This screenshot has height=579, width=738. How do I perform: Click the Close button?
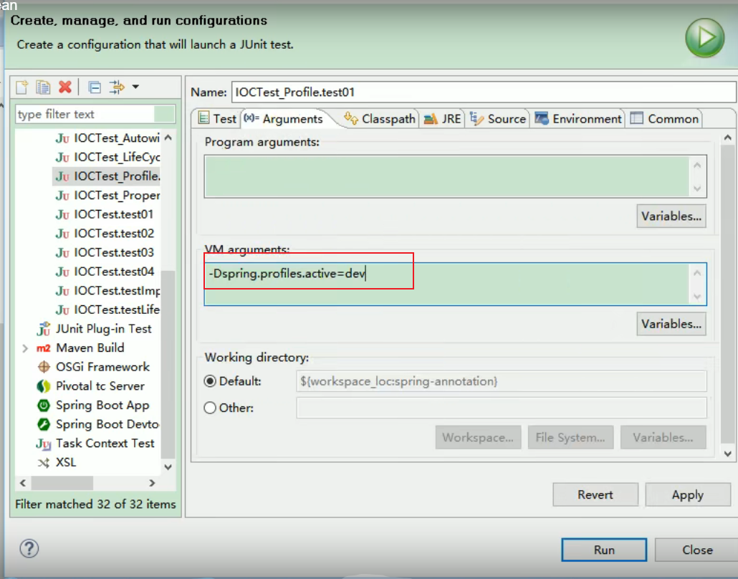click(697, 550)
